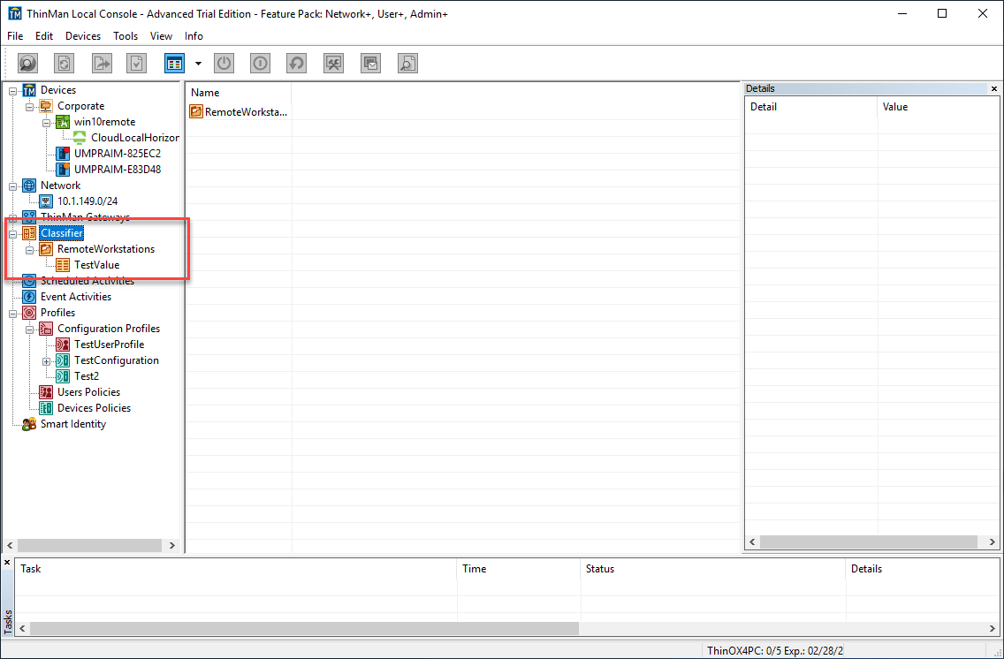Open the Info menu
Image resolution: width=1004 pixels, height=659 pixels.
[x=194, y=36]
